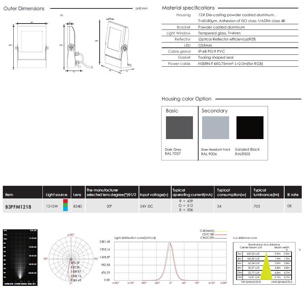307x288 pixels.
Task: Select the Silver Resistant Paint swatch
Action: pyautogui.click(x=215, y=127)
